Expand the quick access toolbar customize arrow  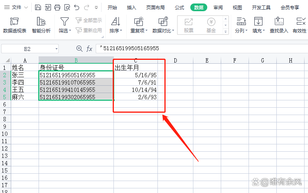pyautogui.click(x=96, y=8)
